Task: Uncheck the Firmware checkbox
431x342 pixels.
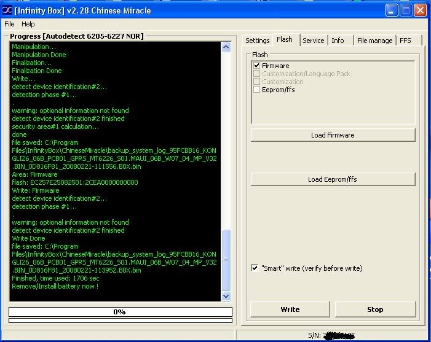Action: 257,66
